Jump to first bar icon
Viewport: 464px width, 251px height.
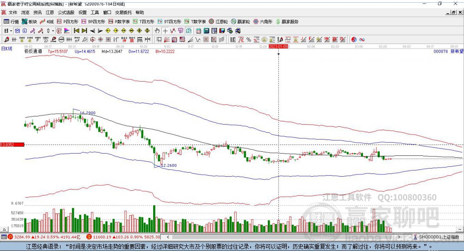point(76,31)
